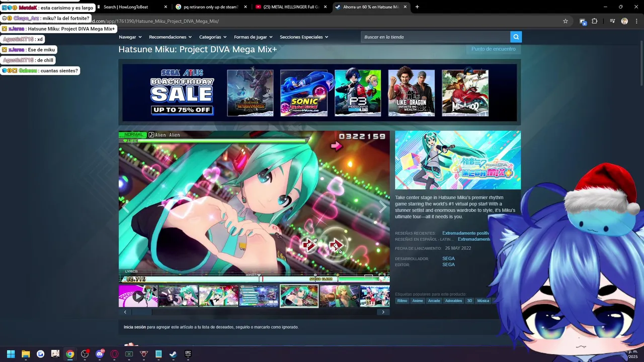Open the Notepad taskbar icon
The height and width of the screenshot is (362, 644).
point(158,354)
